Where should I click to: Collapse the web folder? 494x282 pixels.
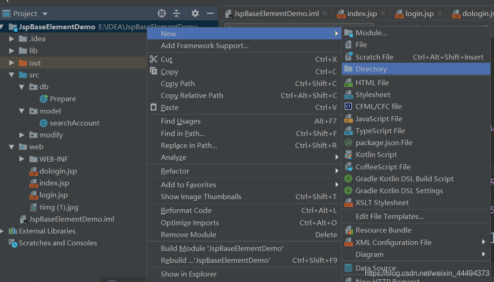11,147
